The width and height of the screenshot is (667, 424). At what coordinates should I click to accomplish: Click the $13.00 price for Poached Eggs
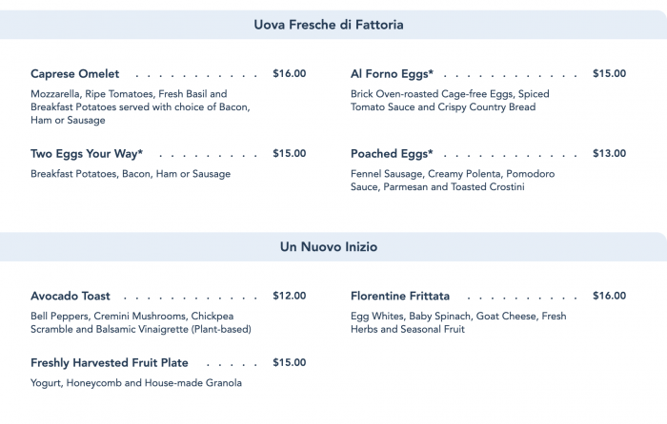[x=609, y=153]
